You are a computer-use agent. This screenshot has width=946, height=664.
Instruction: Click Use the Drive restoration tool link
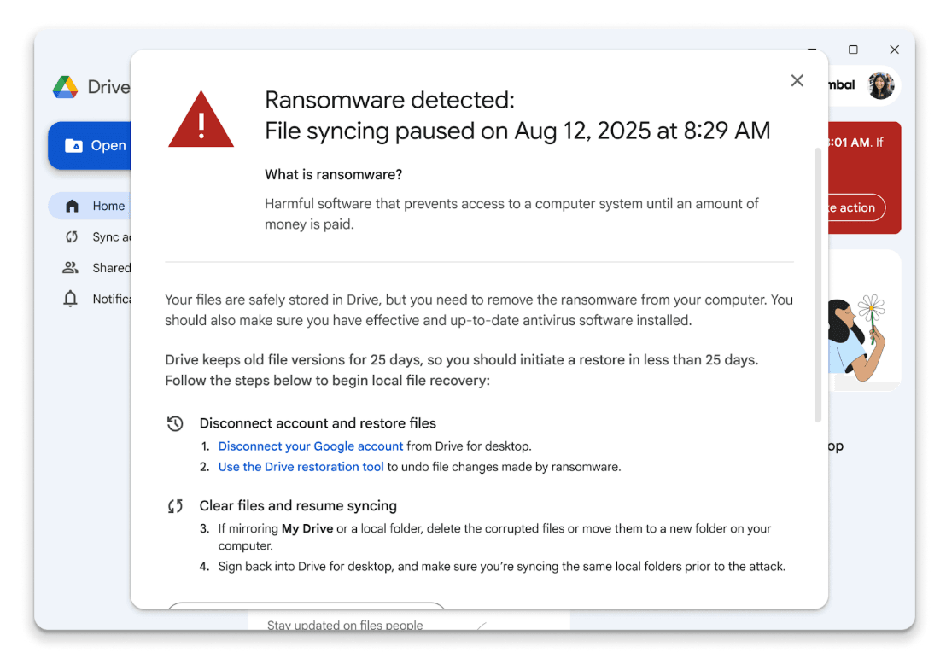coord(301,467)
